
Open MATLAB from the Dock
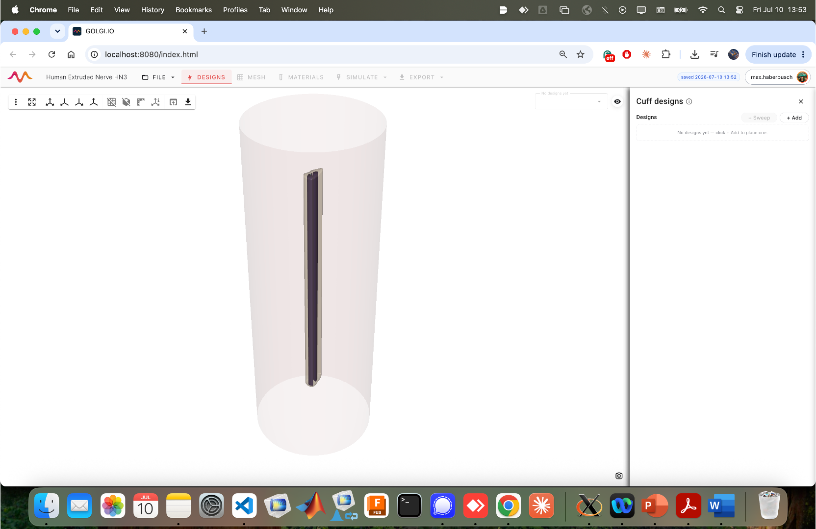311,505
